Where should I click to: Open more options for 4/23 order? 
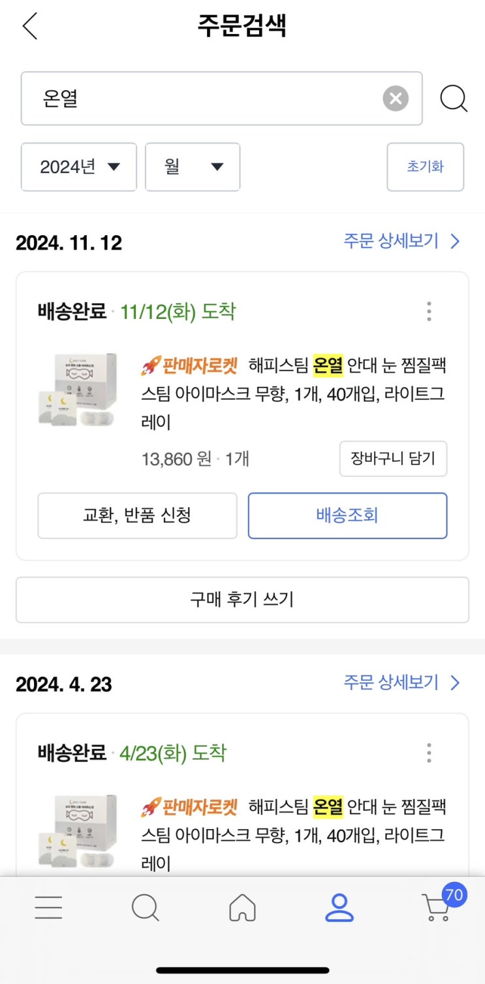[x=429, y=753]
